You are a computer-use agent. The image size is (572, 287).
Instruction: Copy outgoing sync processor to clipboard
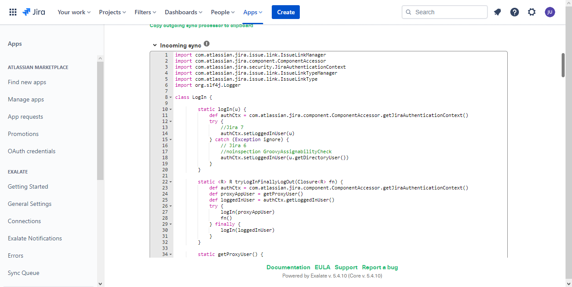coord(201,25)
